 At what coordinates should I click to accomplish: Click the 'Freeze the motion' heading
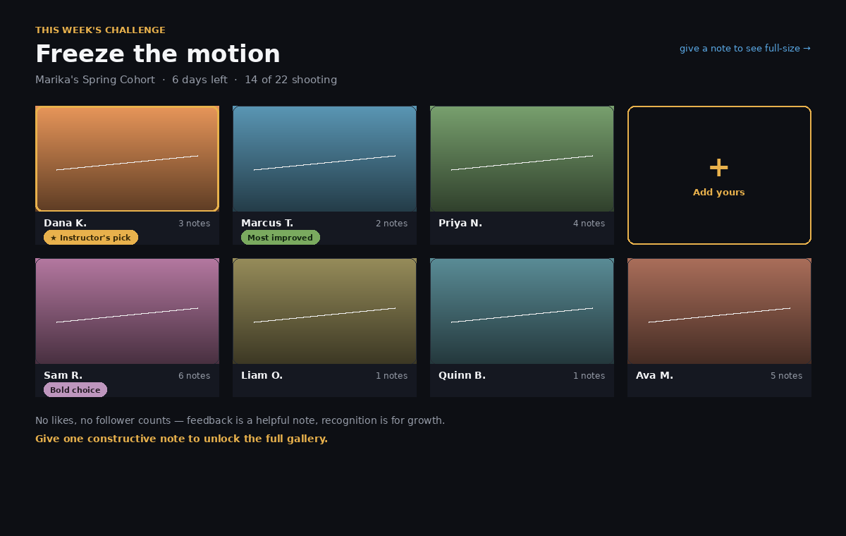[x=158, y=54]
